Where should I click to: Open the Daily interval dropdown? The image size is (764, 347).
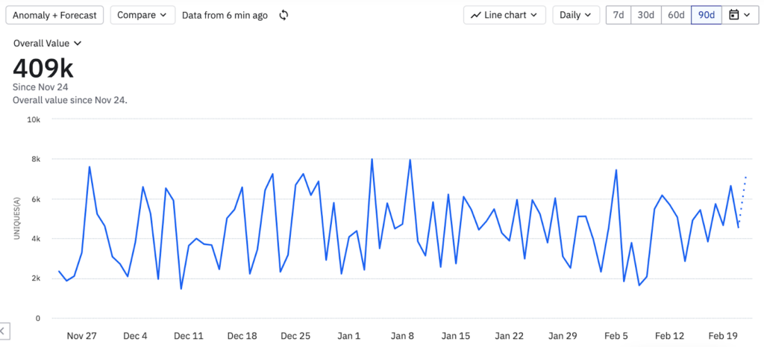(x=576, y=15)
